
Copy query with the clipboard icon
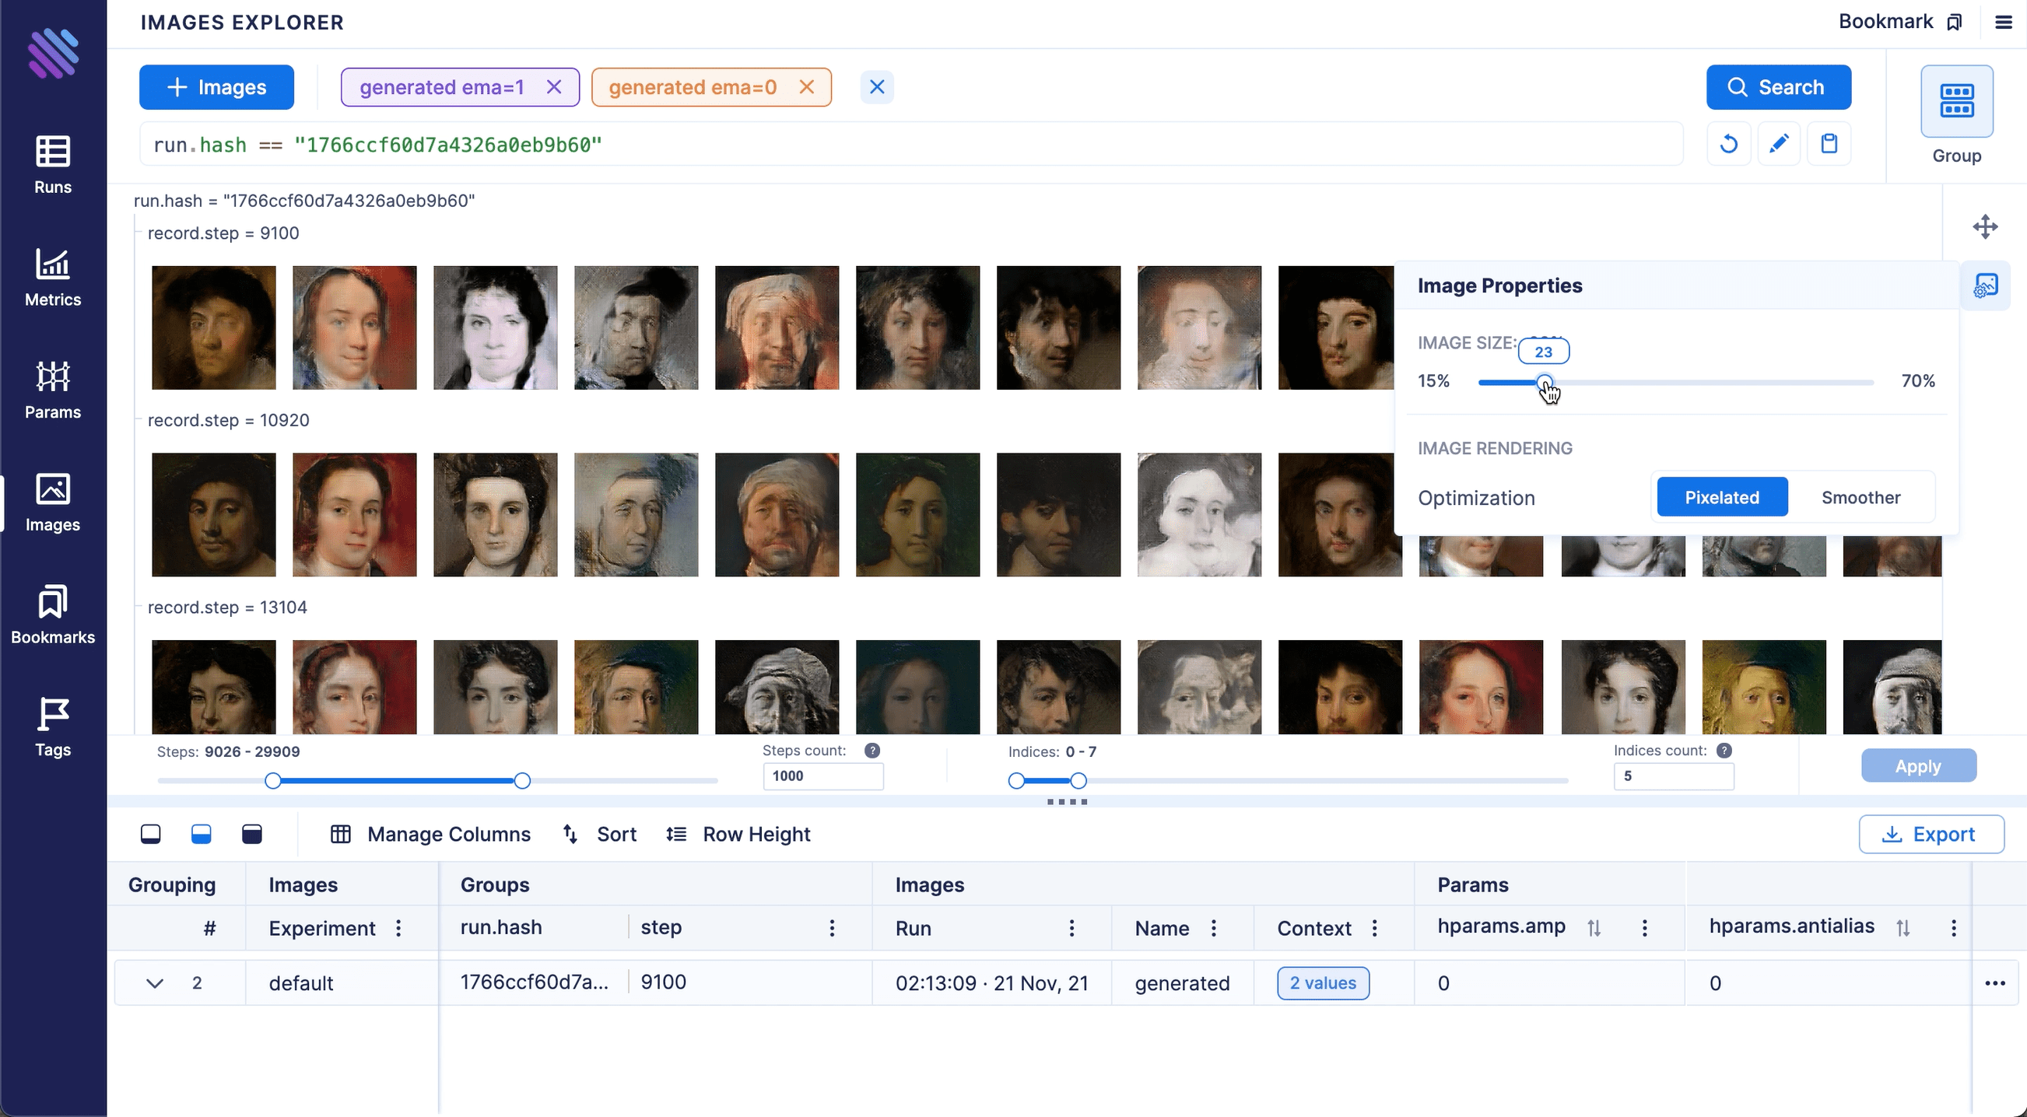(1829, 144)
